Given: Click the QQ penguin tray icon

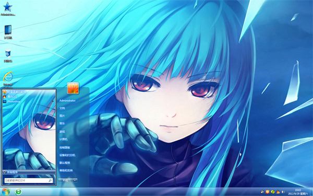Looking at the screenshot, I should (x=278, y=192).
